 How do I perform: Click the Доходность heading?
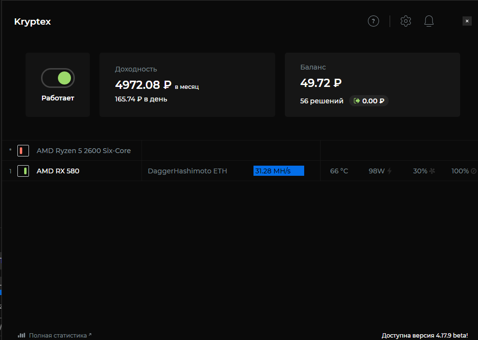(x=136, y=69)
